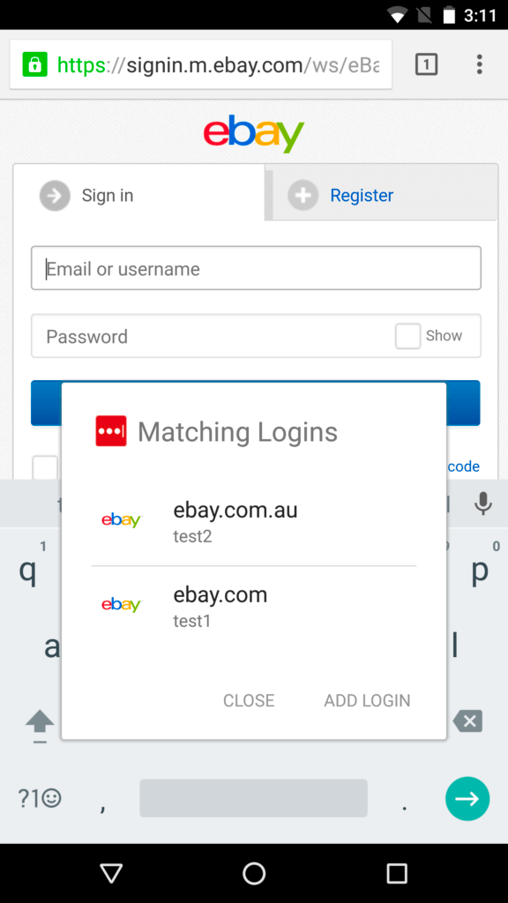Choose the ebay.com test1 login

point(253,607)
